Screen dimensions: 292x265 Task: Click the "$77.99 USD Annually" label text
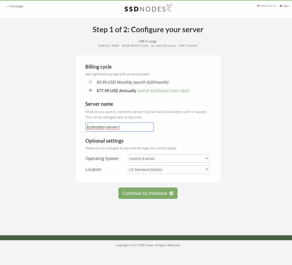pos(116,91)
